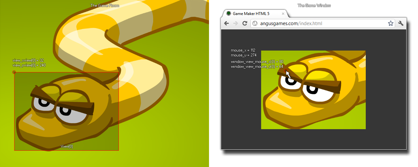418x167 pixels.
Task: Click the globe site info icon
Action: tap(255, 23)
